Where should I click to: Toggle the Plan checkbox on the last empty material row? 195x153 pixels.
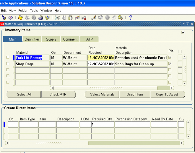click(x=170, y=82)
